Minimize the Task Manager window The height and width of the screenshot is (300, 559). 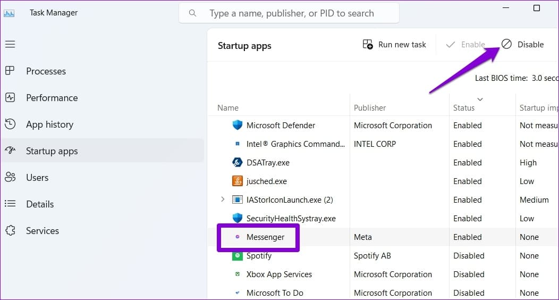[x=505, y=8]
